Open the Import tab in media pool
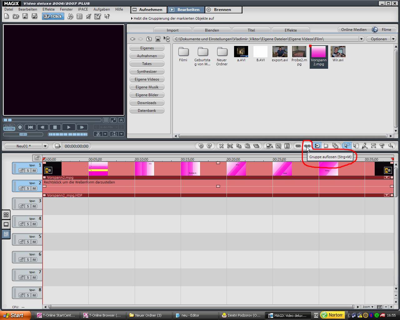Image resolution: width=400 pixels, height=320 pixels. coord(172,30)
